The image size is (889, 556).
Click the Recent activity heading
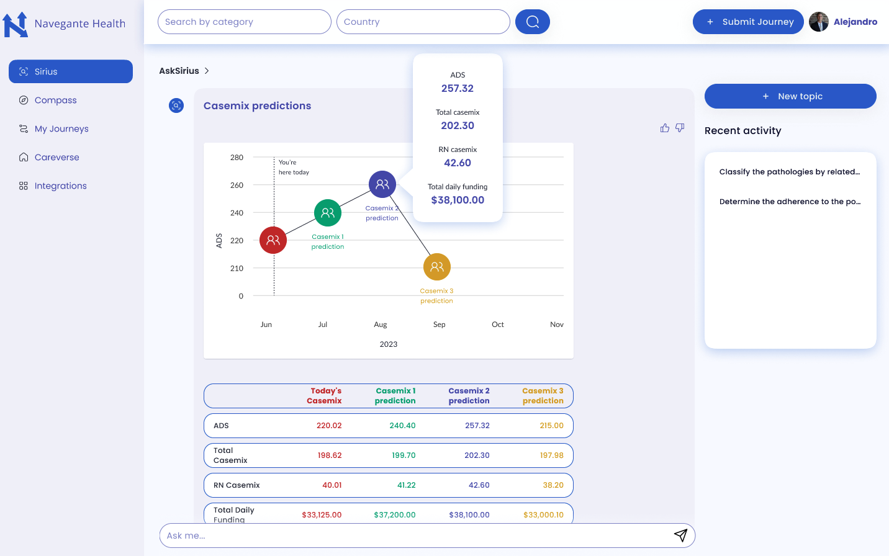tap(743, 130)
